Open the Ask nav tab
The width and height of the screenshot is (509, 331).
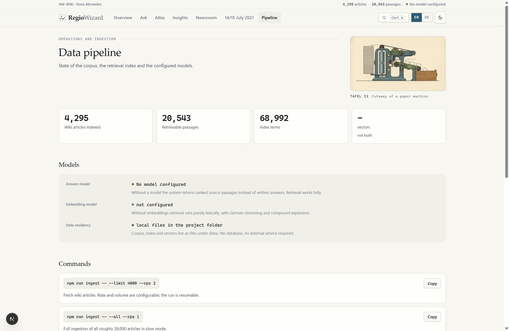pos(143,18)
